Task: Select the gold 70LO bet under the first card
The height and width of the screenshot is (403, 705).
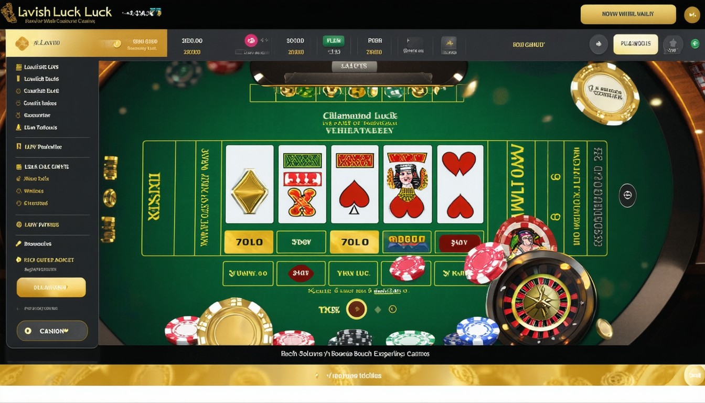Action: click(x=249, y=242)
